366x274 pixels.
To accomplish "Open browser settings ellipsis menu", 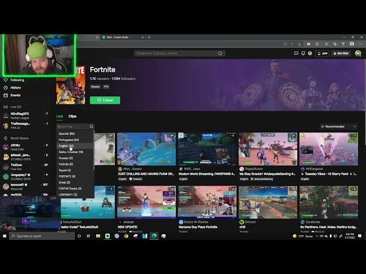I will [361, 44].
